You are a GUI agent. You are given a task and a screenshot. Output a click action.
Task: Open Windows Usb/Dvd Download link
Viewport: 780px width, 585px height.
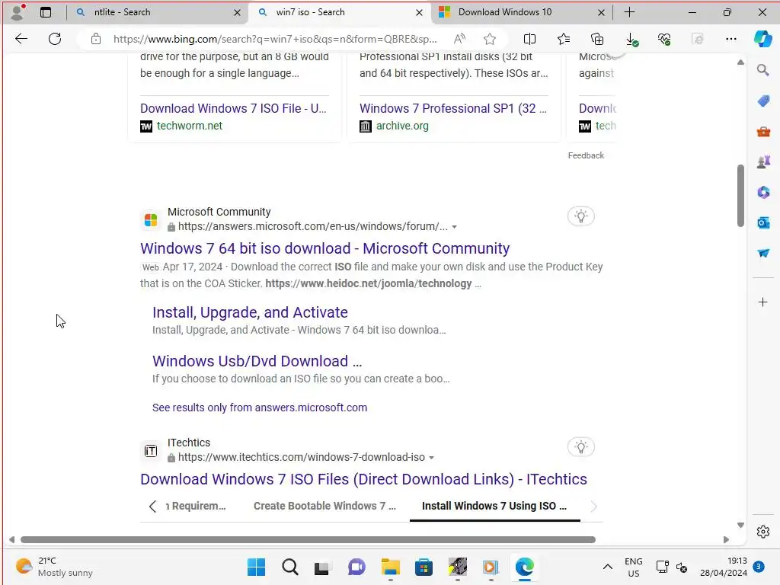point(257,361)
